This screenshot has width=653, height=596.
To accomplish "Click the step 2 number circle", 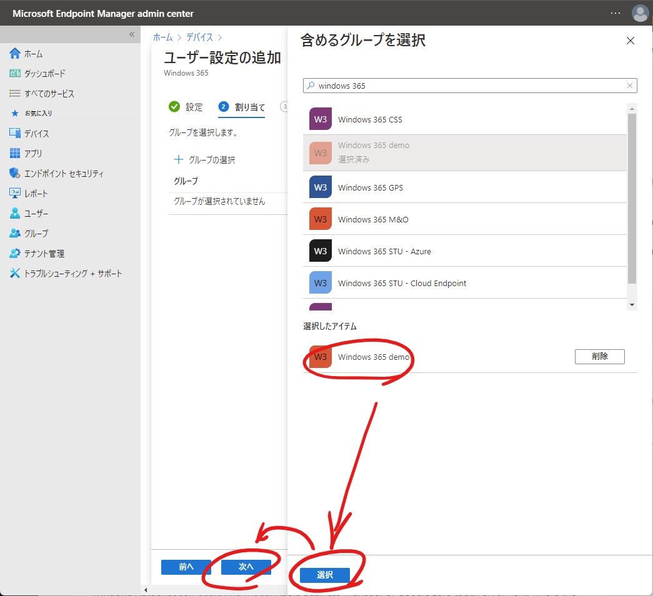I will (x=223, y=107).
